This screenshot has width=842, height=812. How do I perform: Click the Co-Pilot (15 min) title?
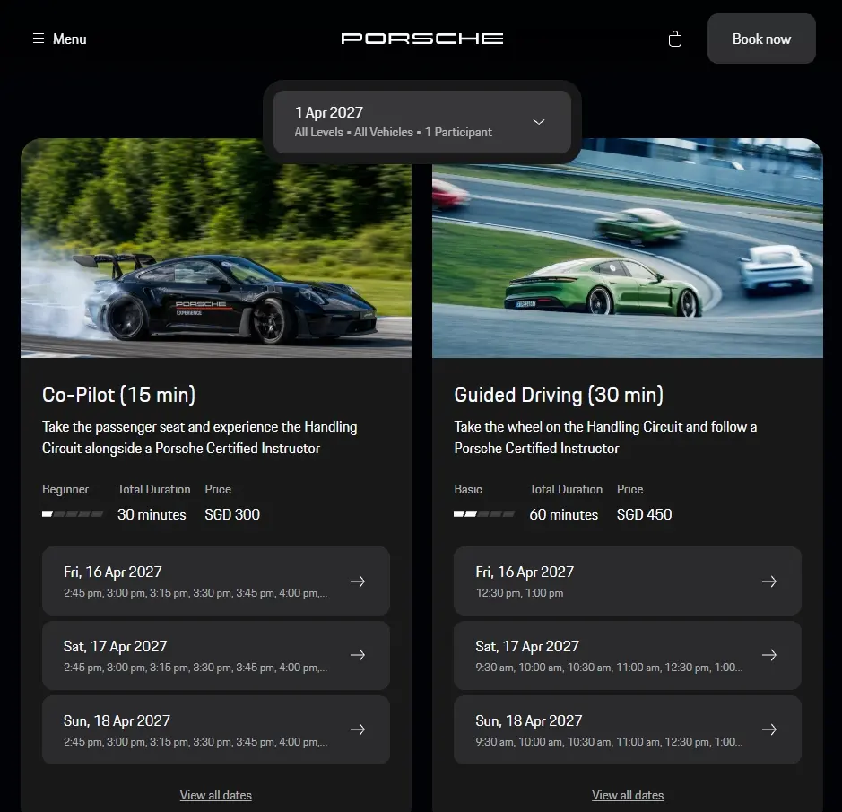coord(118,395)
